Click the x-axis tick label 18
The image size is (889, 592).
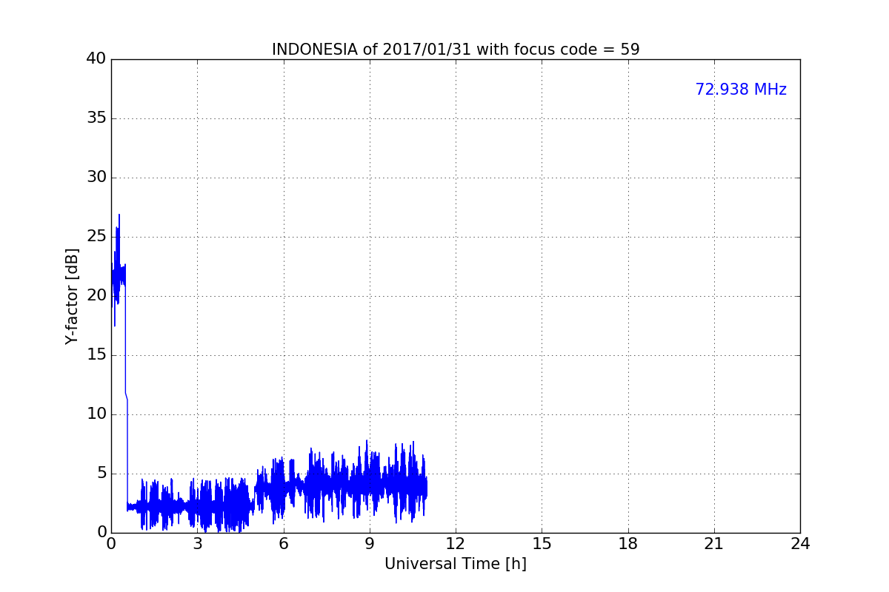click(x=628, y=544)
